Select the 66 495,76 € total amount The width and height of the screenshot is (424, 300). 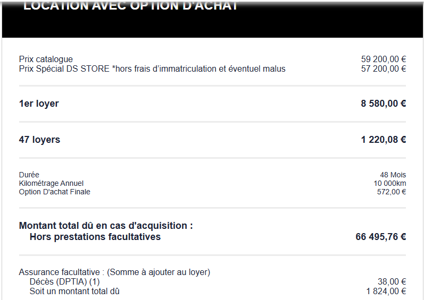(380, 237)
